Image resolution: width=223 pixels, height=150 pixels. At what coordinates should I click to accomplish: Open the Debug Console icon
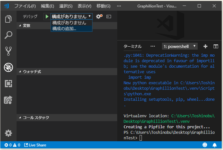click(109, 16)
